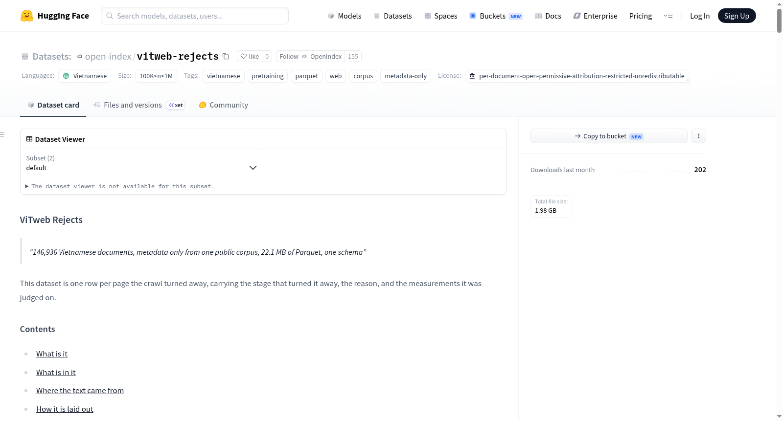Open the Models page

(x=345, y=16)
